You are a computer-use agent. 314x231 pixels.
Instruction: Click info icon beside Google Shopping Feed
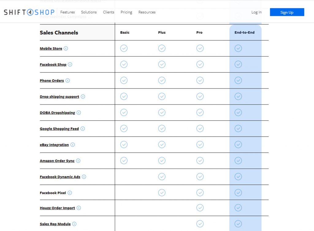coord(82,129)
